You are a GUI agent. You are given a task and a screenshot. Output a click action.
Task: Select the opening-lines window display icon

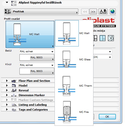point(111,38)
